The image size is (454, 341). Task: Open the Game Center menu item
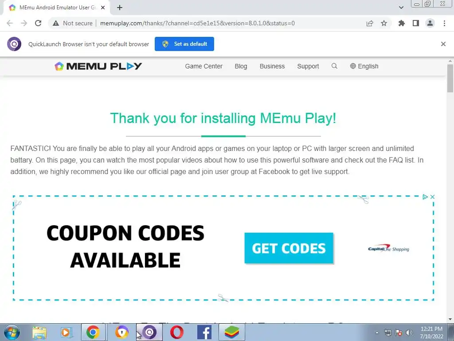204,66
